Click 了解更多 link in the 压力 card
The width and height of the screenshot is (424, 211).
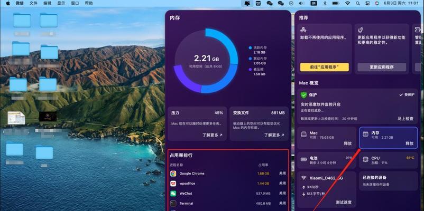213,135
